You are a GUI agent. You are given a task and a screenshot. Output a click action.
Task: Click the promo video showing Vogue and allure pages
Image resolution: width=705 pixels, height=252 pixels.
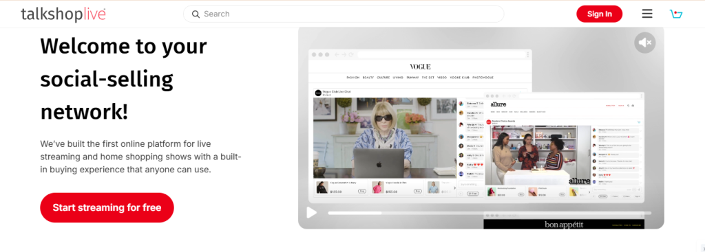pyautogui.click(x=481, y=128)
